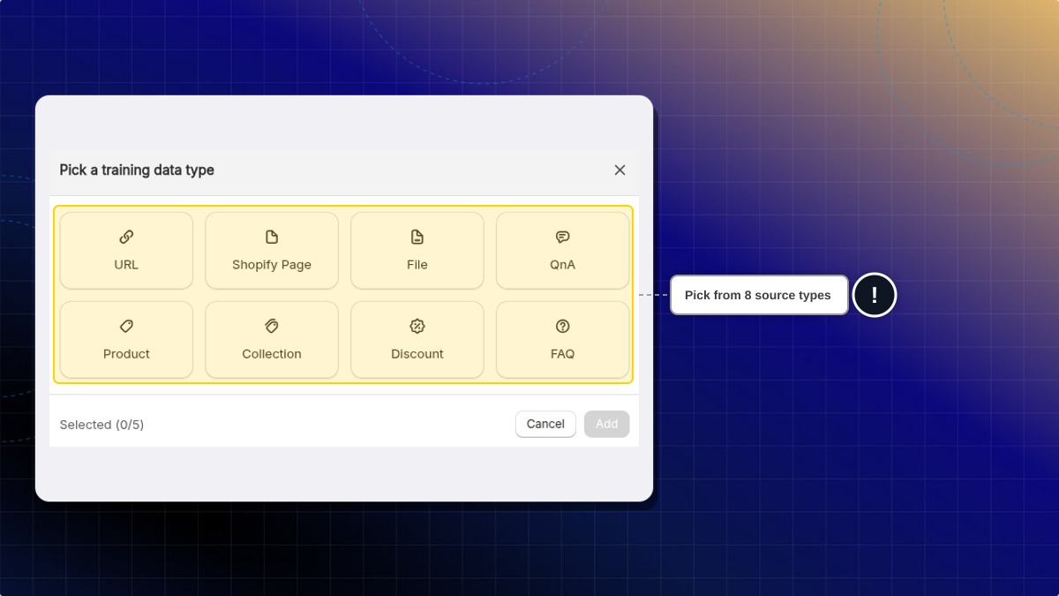Click the "Selected (0/5)" counter text
1059x596 pixels.
(101, 425)
